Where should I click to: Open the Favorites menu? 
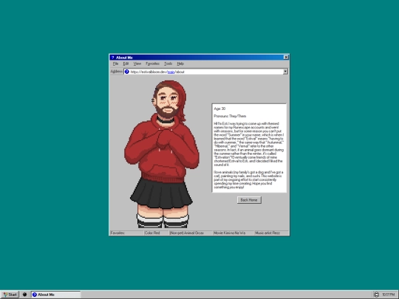click(152, 63)
